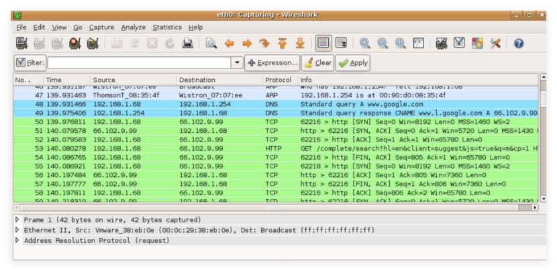
Task: Restart the running capture
Action: (x=93, y=44)
